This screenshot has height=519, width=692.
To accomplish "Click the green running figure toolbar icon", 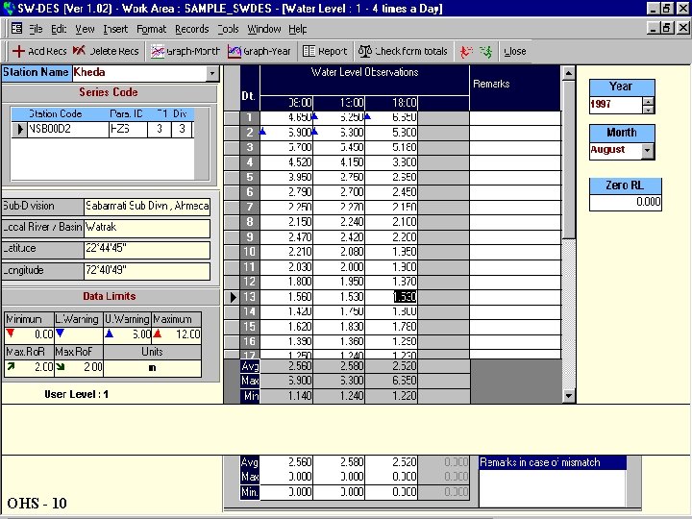I will (x=486, y=52).
